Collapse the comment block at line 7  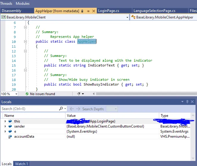pyautogui.click(x=25, y=27)
